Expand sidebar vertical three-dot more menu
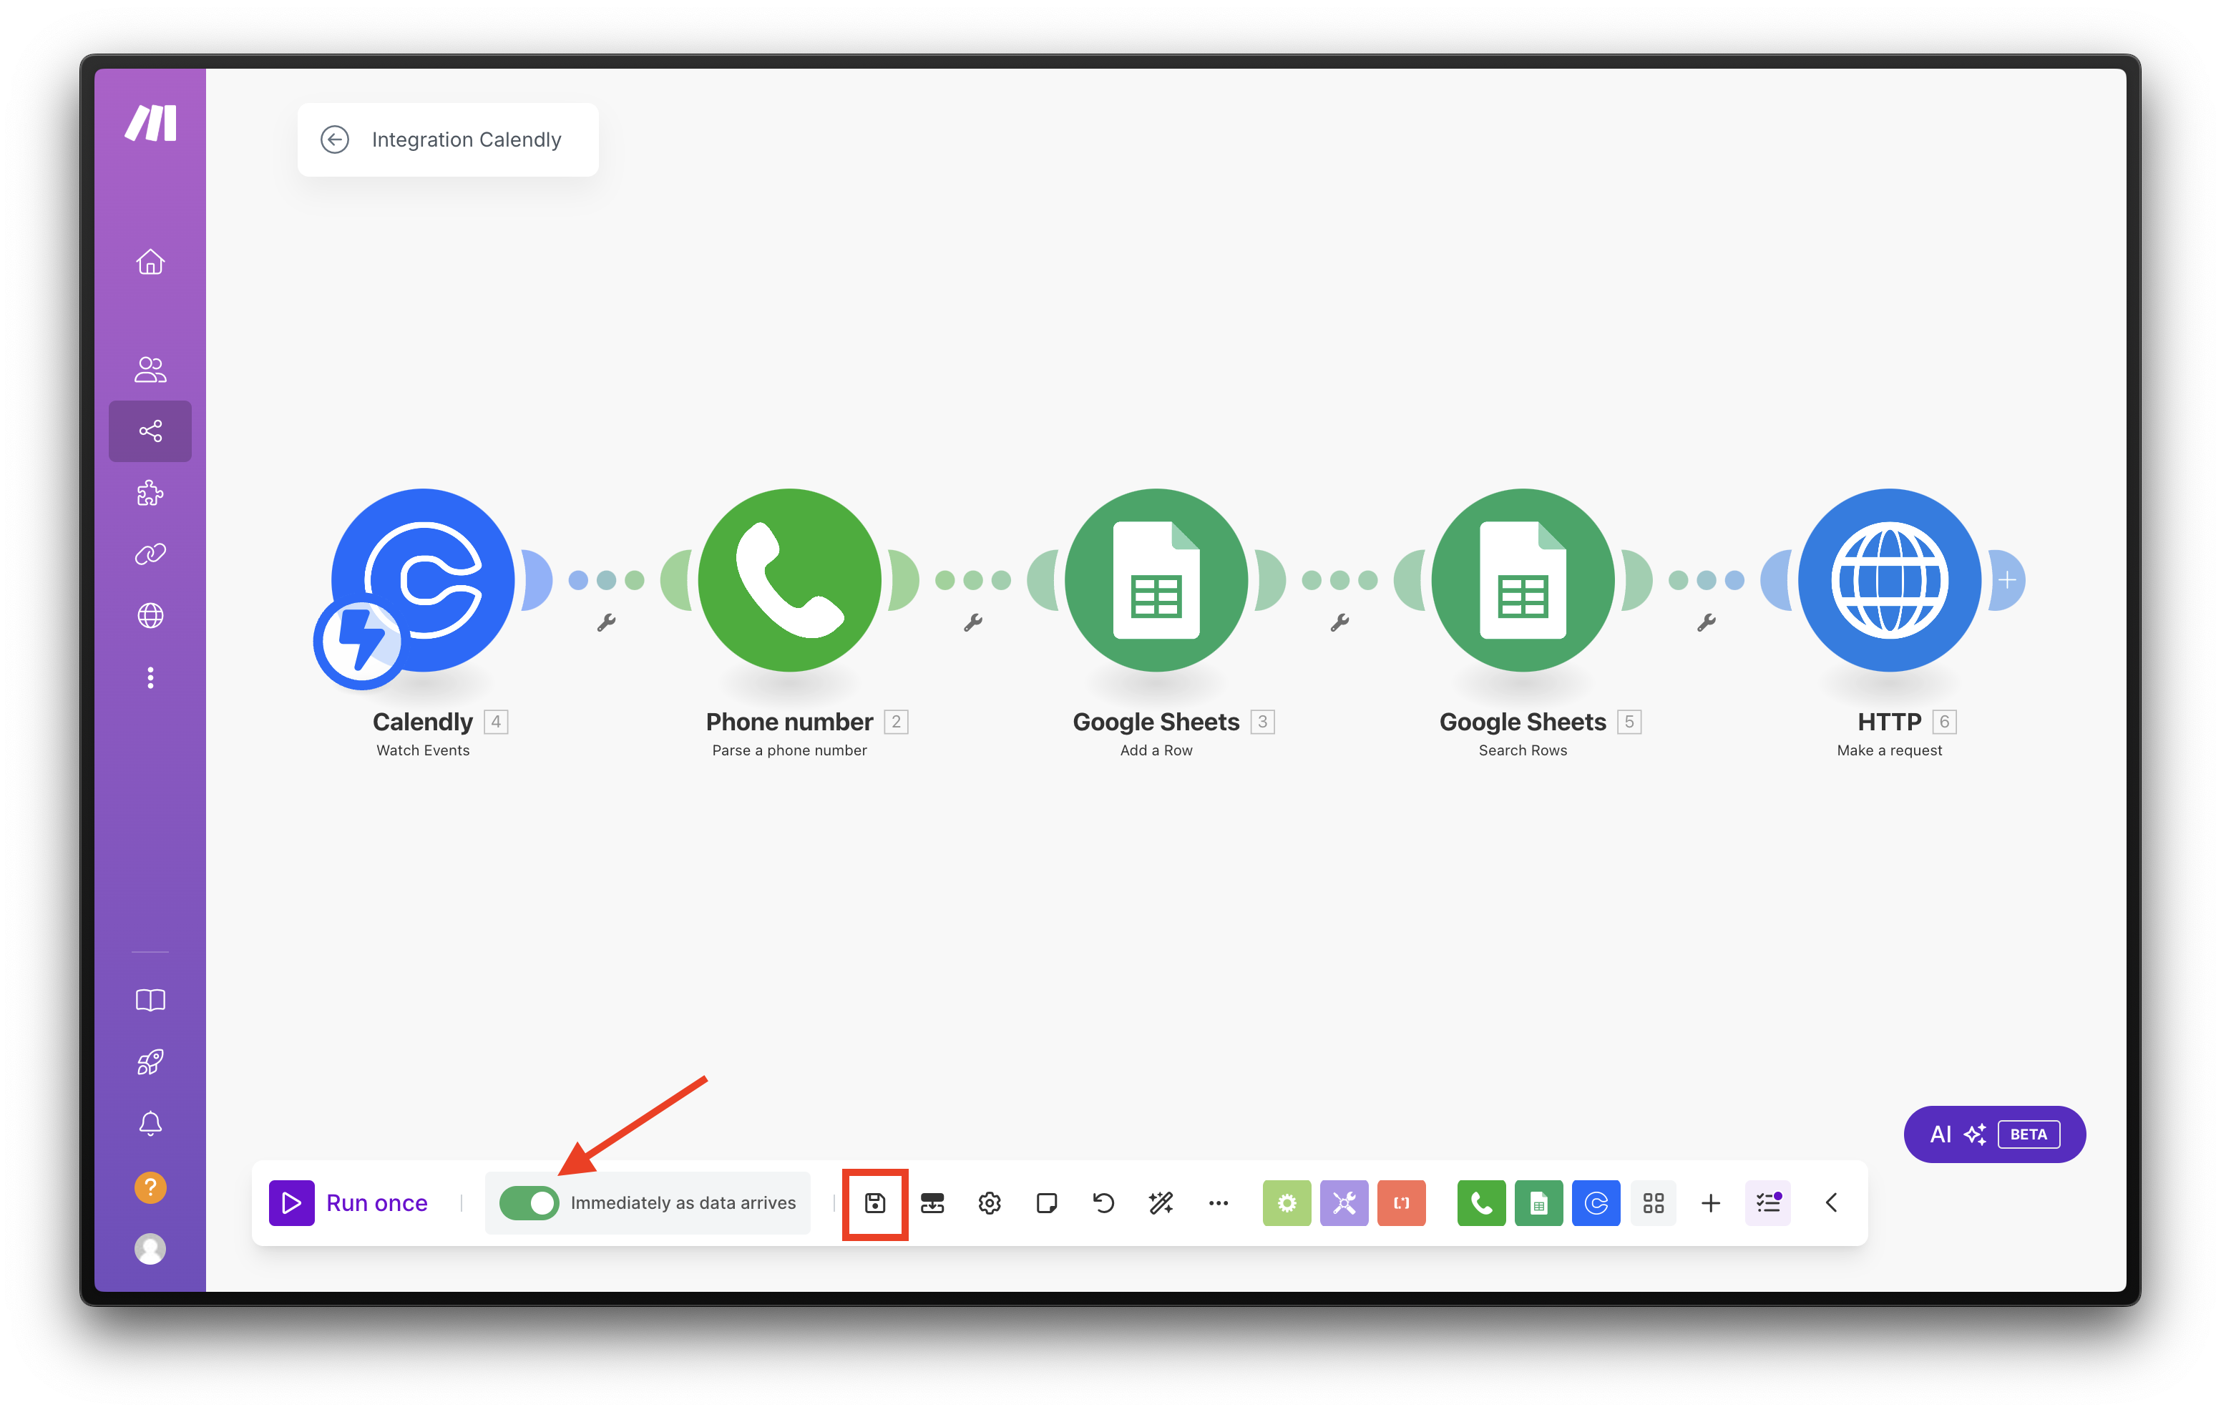 pyautogui.click(x=150, y=678)
